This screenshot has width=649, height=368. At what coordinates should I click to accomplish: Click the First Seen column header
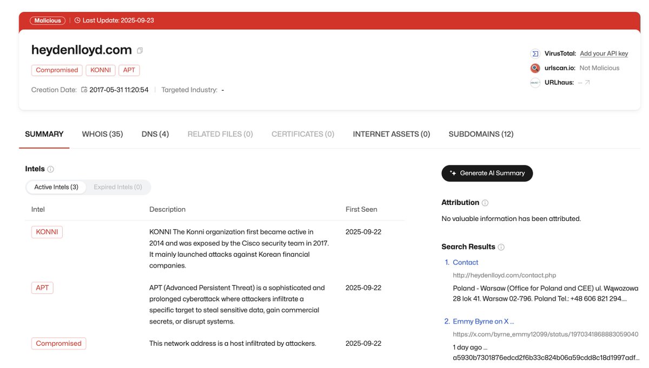(x=361, y=209)
